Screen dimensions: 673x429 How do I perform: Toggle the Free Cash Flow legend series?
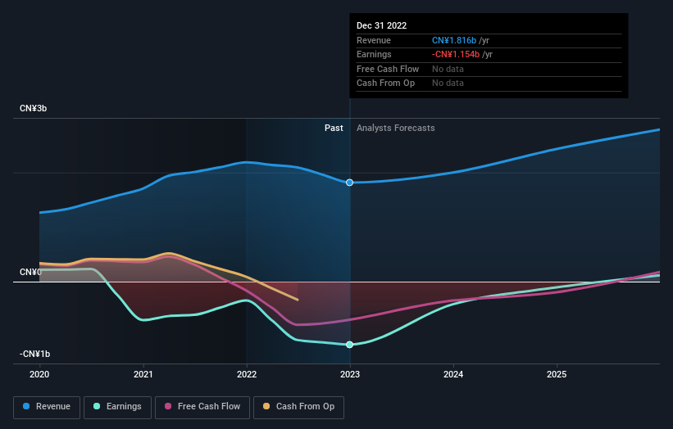coord(202,407)
